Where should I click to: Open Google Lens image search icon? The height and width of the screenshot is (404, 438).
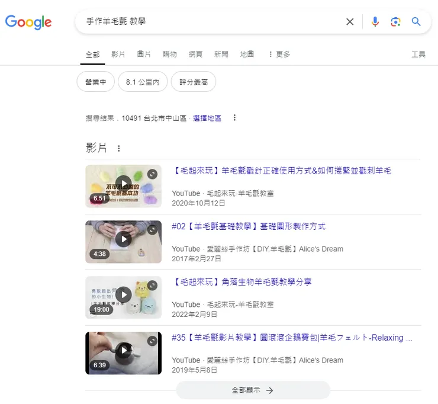pyautogui.click(x=395, y=21)
